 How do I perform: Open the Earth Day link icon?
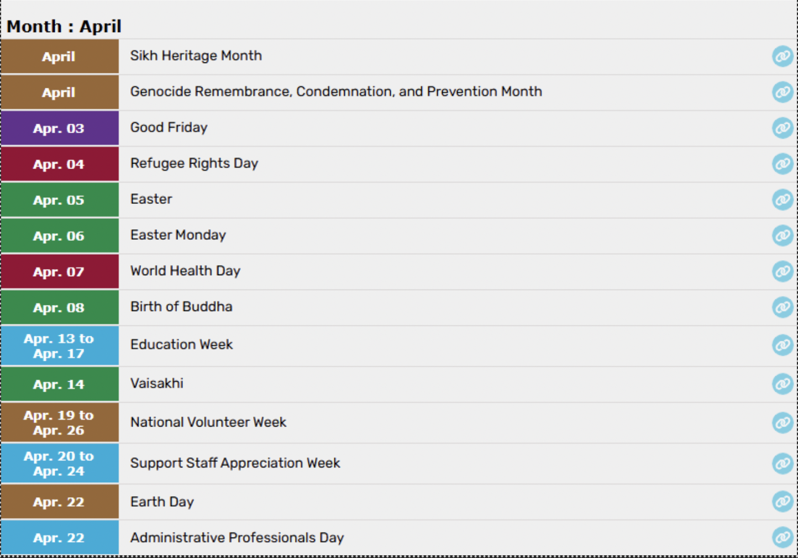[783, 502]
